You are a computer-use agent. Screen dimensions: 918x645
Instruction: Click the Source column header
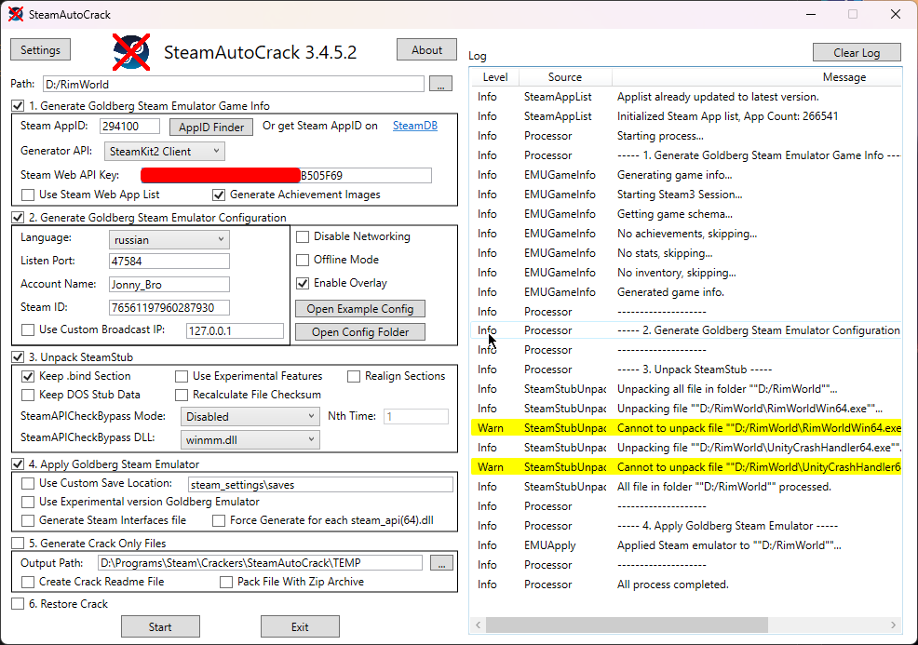pos(564,77)
